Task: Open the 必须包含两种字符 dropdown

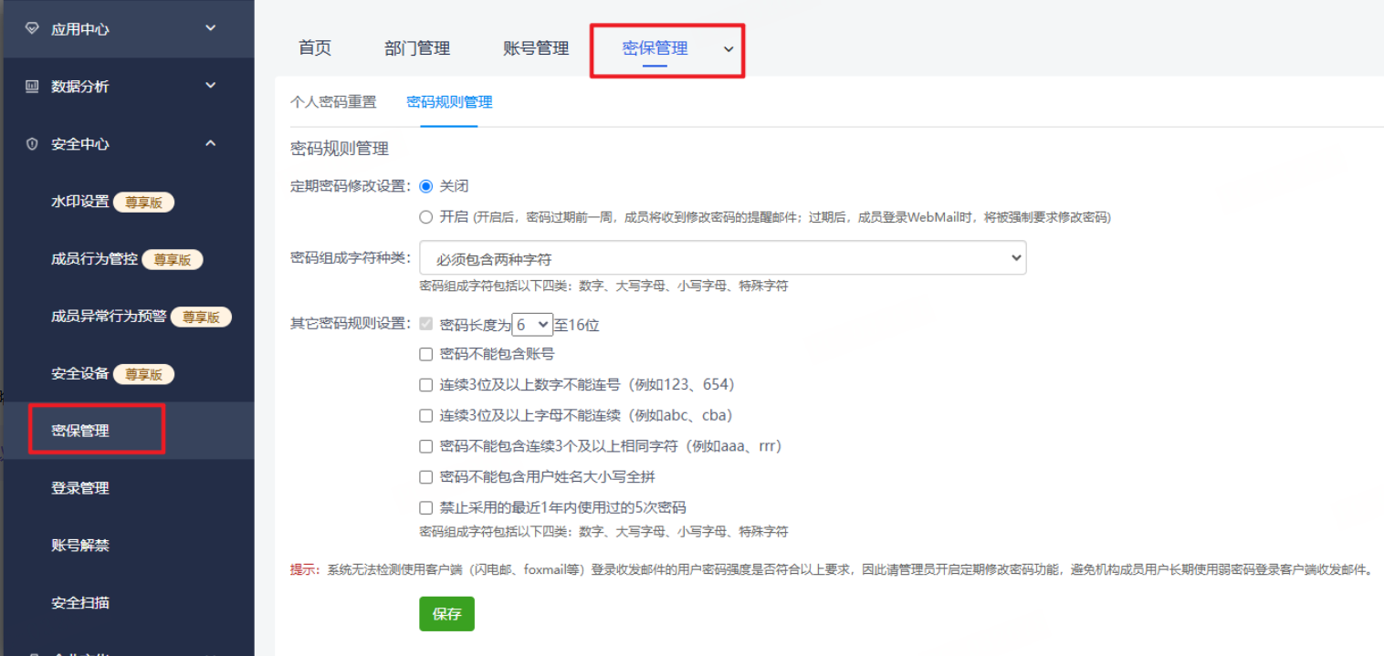Action: pyautogui.click(x=721, y=257)
